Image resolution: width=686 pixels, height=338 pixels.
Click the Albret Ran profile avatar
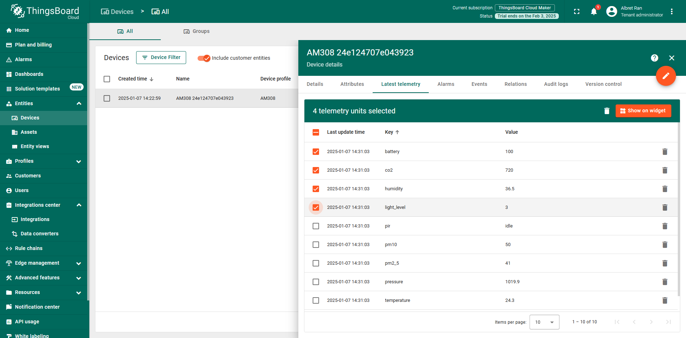612,11
